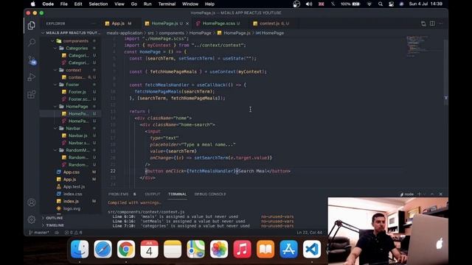Viewport: 472px width, 265px height.
Task: Open Footer.js in the explorer
Action: pos(77,92)
